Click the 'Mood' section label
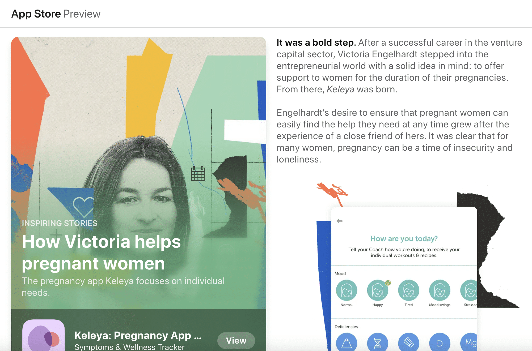The width and height of the screenshot is (532, 351). point(340,273)
